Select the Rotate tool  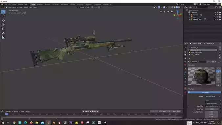(3, 25)
